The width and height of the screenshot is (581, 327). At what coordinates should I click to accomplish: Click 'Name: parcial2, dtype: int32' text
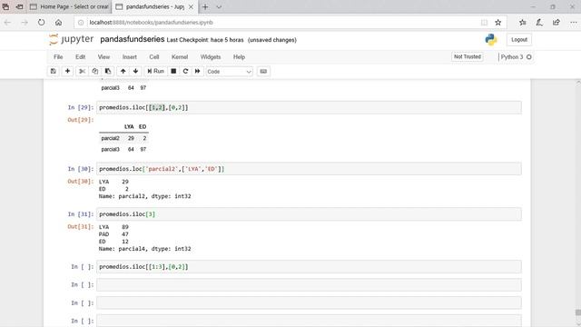click(145, 196)
